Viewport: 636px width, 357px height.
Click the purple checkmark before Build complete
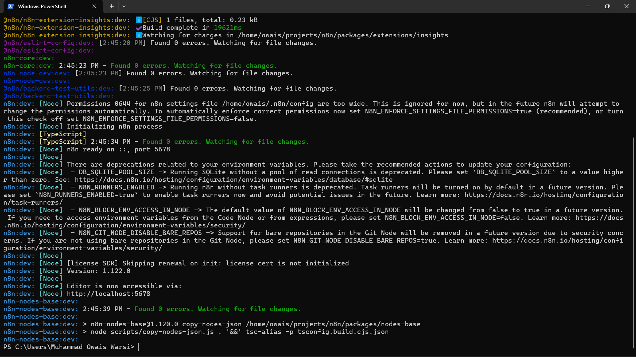(139, 28)
